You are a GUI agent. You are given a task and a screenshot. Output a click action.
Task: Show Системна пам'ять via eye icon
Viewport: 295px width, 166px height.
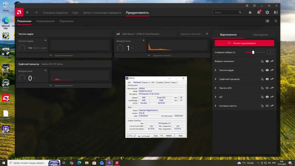(267, 106)
